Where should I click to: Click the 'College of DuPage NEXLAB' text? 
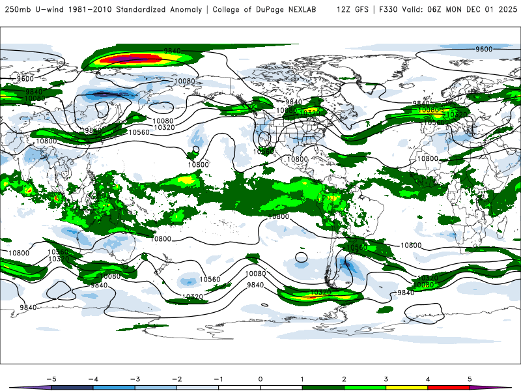(264, 10)
